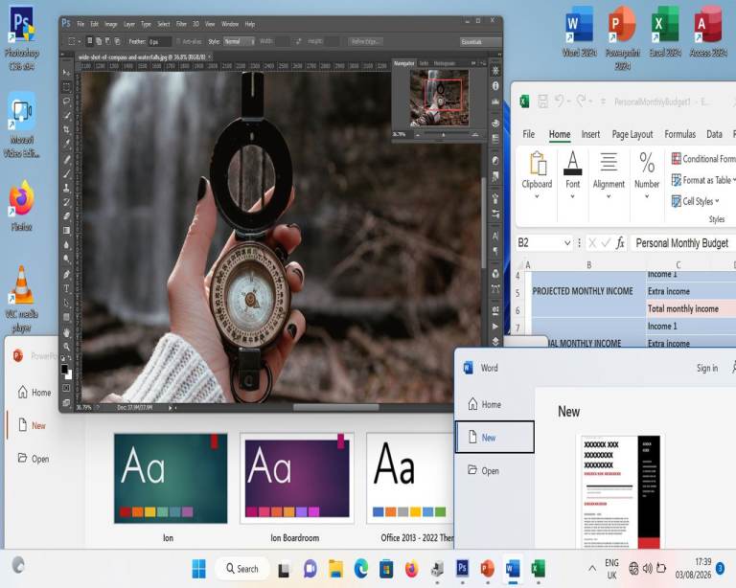The image size is (736, 588).
Task: Open the Excel Page Layout tab
Action: click(x=632, y=134)
